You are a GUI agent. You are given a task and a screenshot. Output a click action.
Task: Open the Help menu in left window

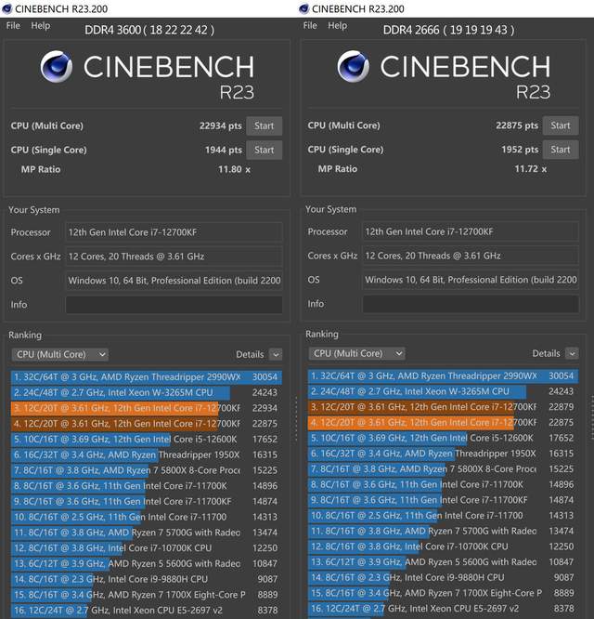[41, 26]
